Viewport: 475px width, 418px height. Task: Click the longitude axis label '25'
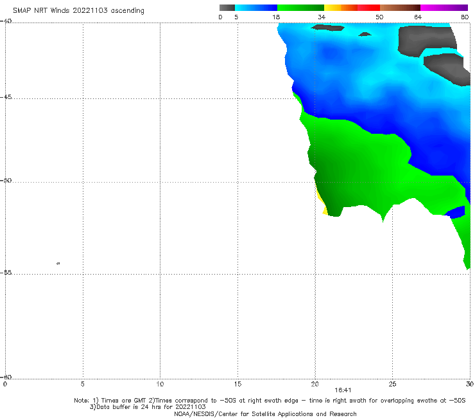coord(392,384)
